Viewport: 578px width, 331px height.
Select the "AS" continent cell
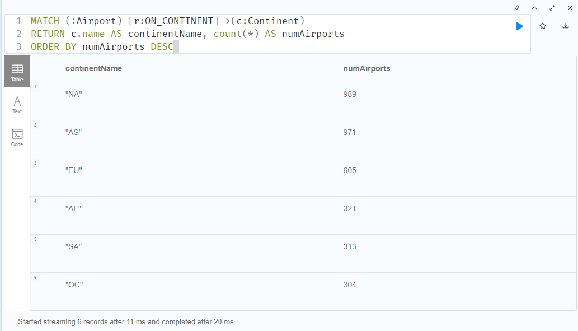(x=74, y=132)
